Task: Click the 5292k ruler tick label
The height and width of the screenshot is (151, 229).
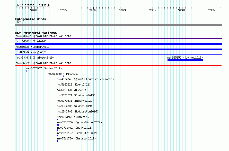Action: (182, 10)
